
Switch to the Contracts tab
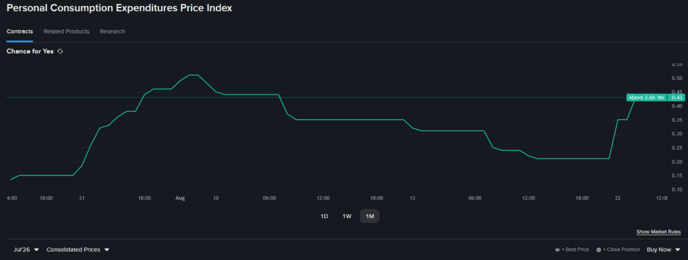20,32
